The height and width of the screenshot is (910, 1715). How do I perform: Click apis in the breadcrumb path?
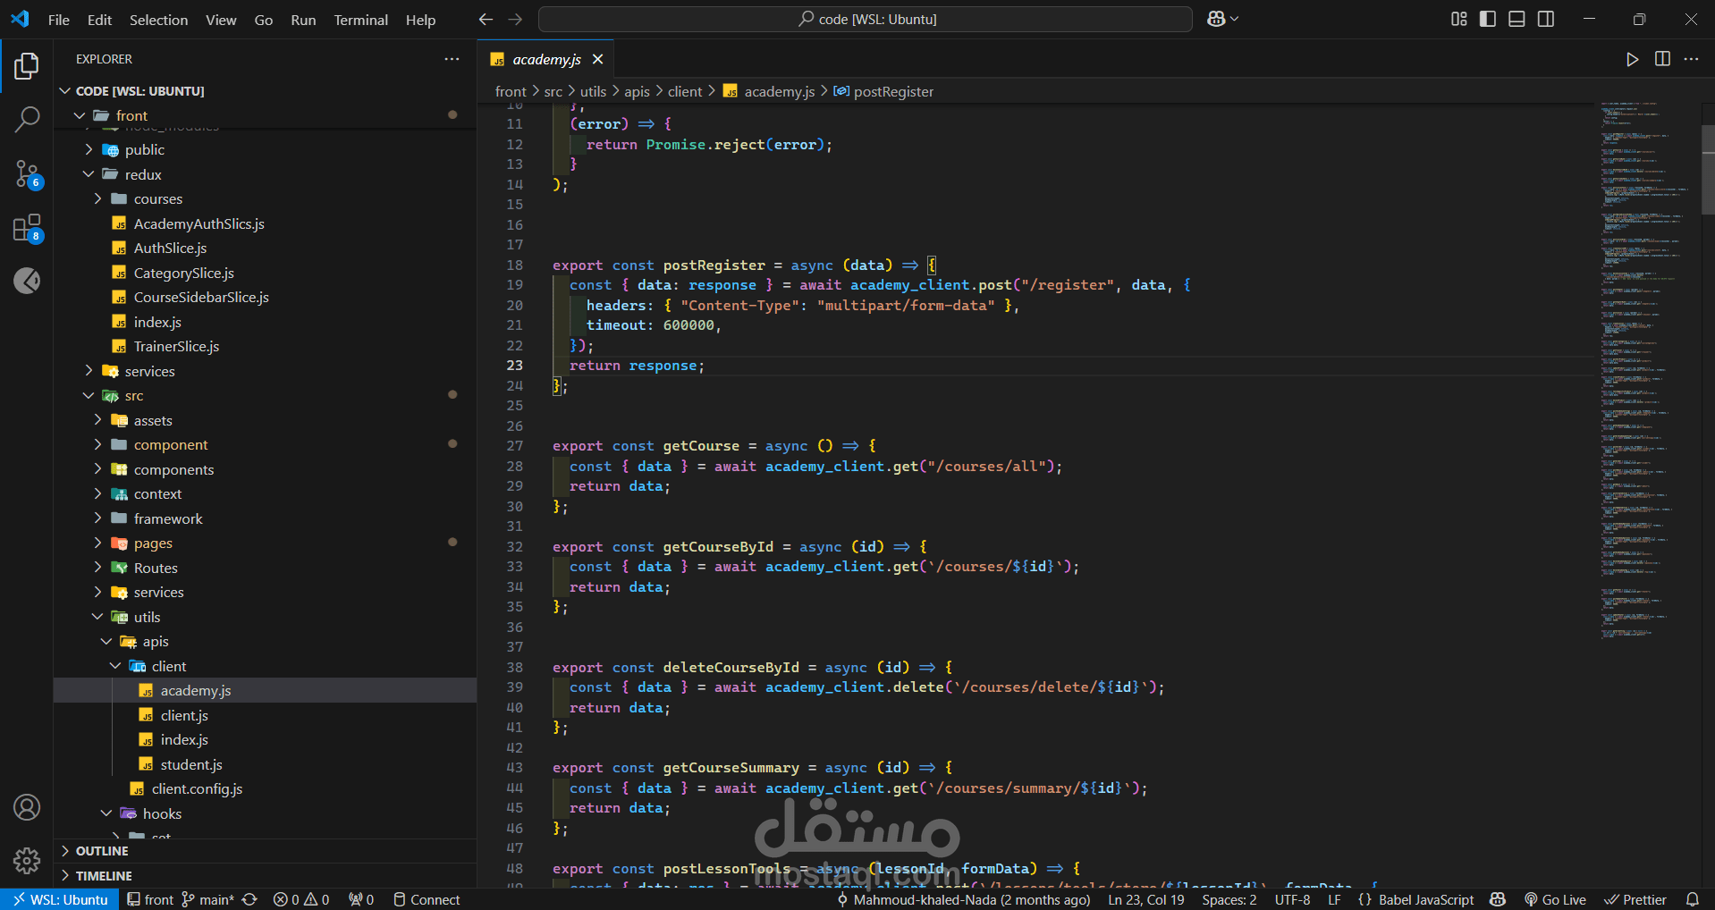[637, 91]
